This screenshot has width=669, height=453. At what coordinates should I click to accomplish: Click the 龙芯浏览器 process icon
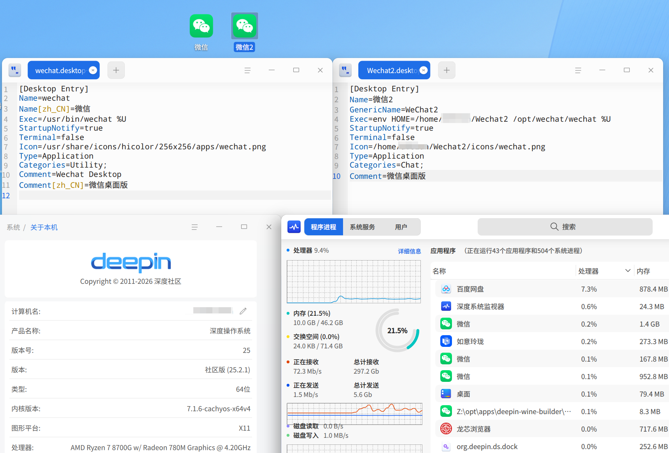tap(446, 429)
